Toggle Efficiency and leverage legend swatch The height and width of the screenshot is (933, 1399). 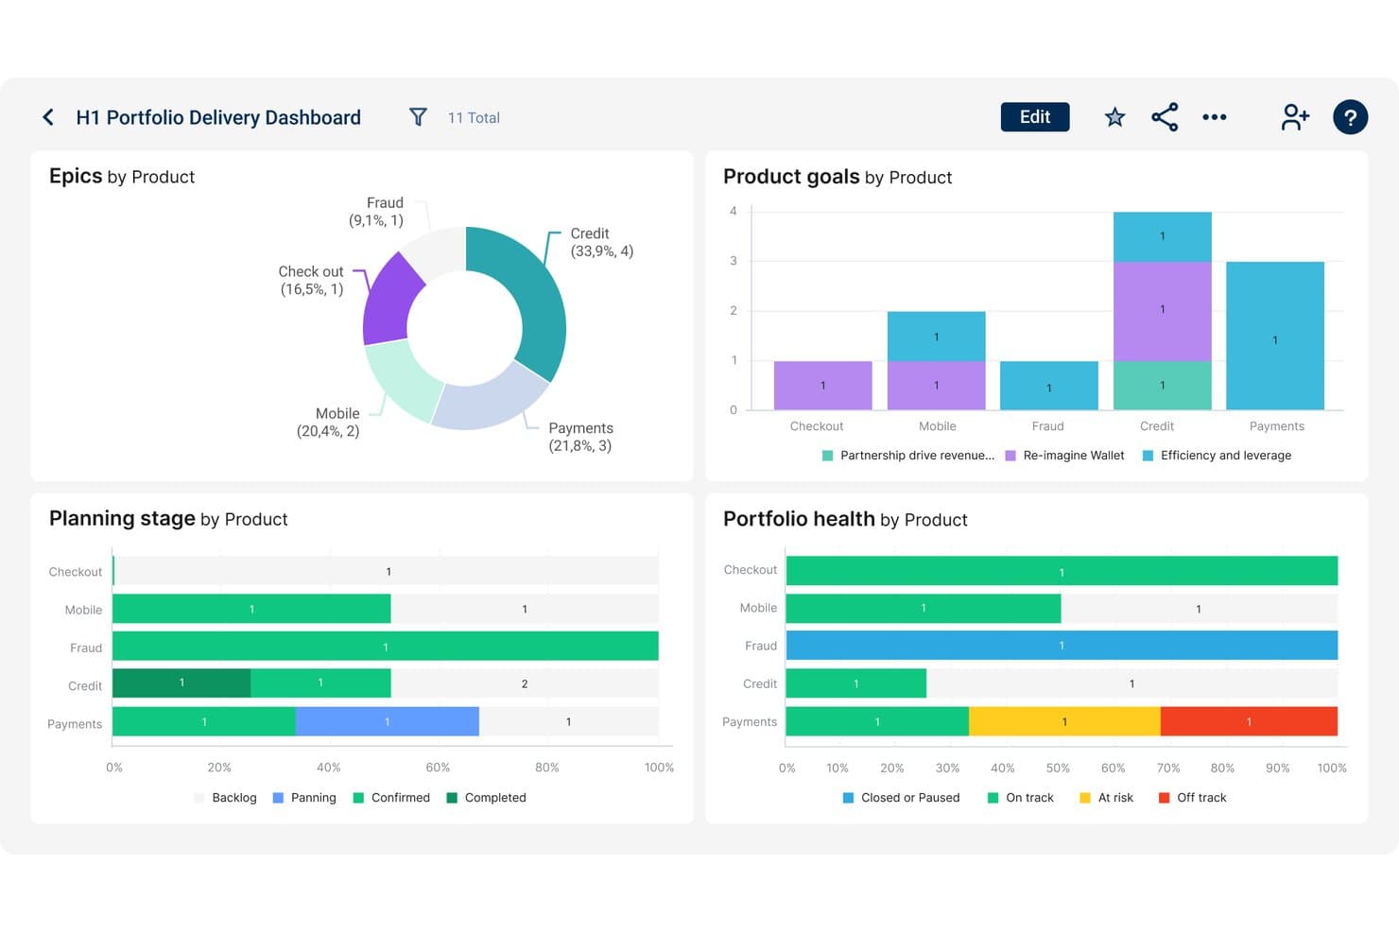(1148, 456)
